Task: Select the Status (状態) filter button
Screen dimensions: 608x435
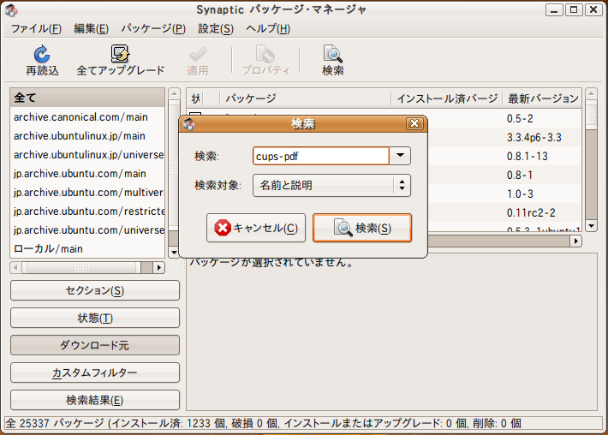Action: 95,318
